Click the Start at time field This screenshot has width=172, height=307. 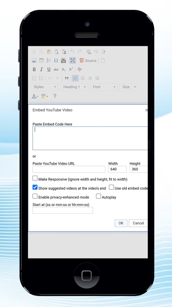tap(63, 210)
